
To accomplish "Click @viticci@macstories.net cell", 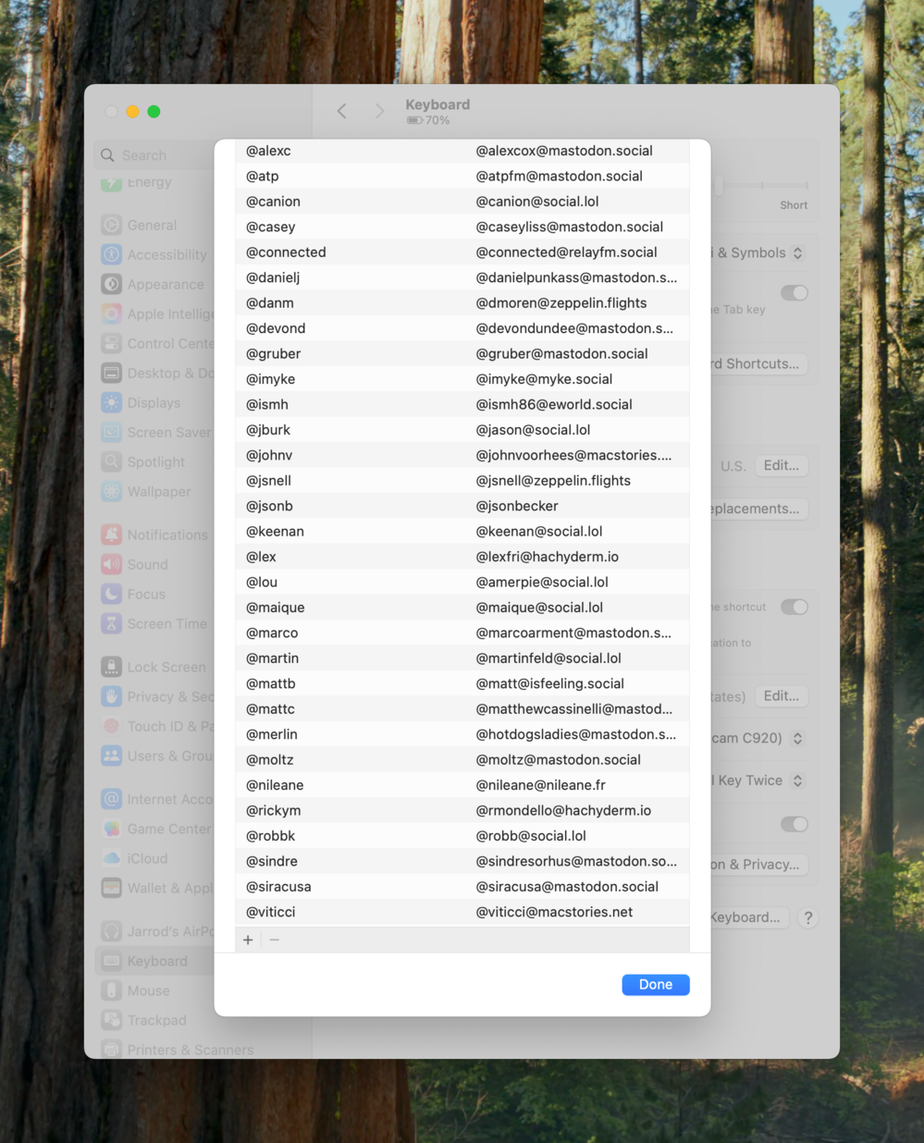I will point(554,912).
